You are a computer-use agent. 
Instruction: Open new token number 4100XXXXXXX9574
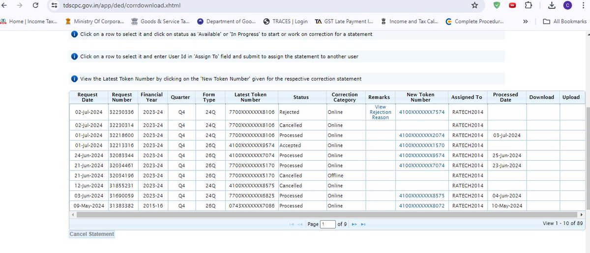coord(421,155)
